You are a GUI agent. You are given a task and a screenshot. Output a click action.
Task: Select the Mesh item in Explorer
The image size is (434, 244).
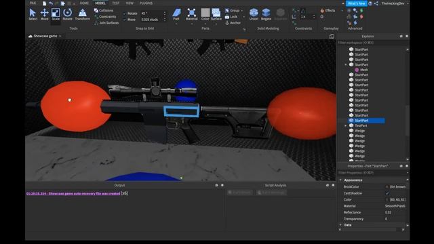click(364, 70)
